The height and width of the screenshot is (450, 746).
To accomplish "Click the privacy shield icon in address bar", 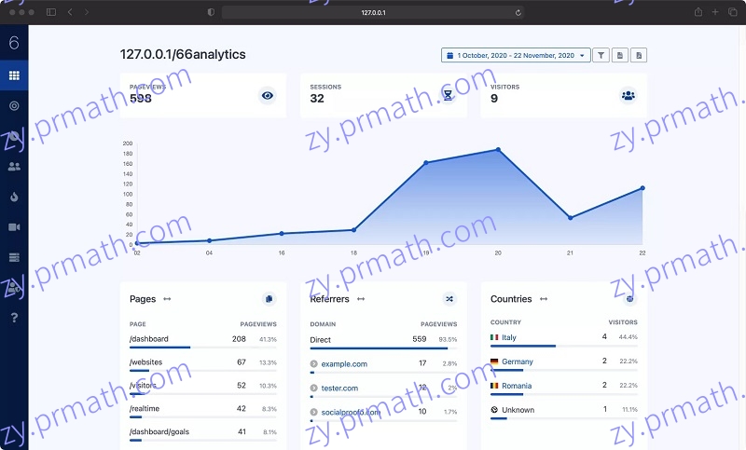I will click(211, 12).
